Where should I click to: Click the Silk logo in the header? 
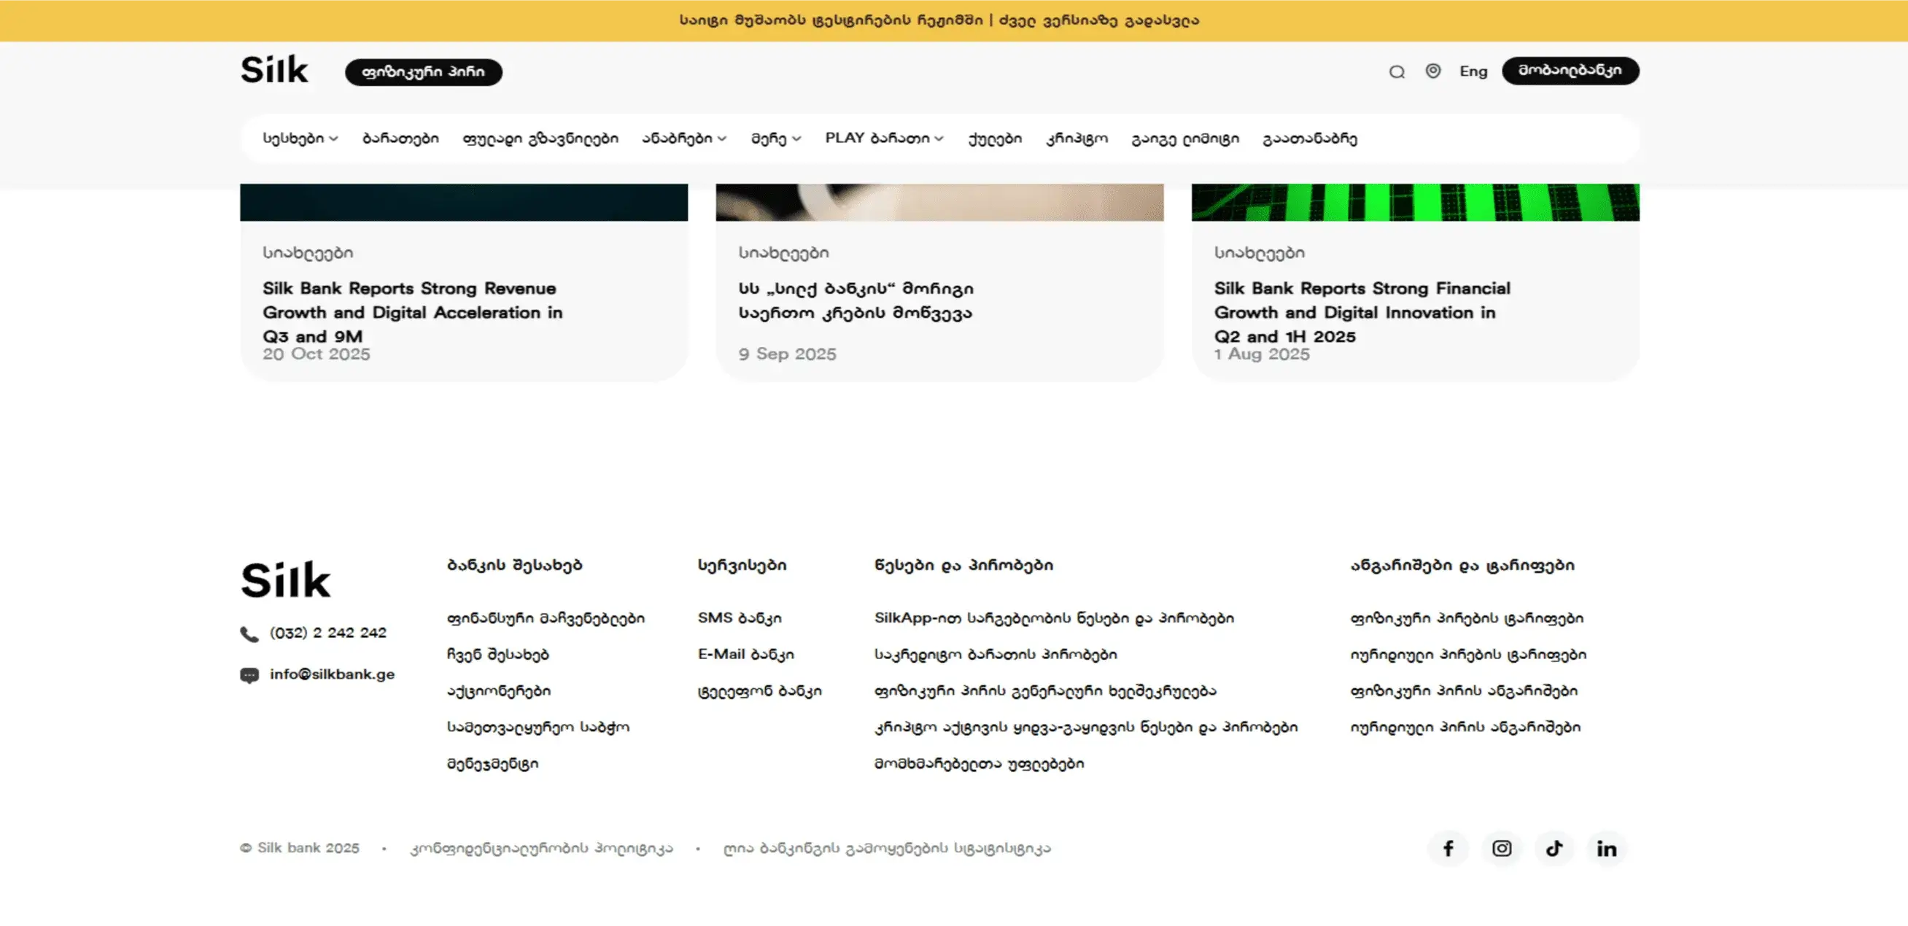(x=274, y=69)
